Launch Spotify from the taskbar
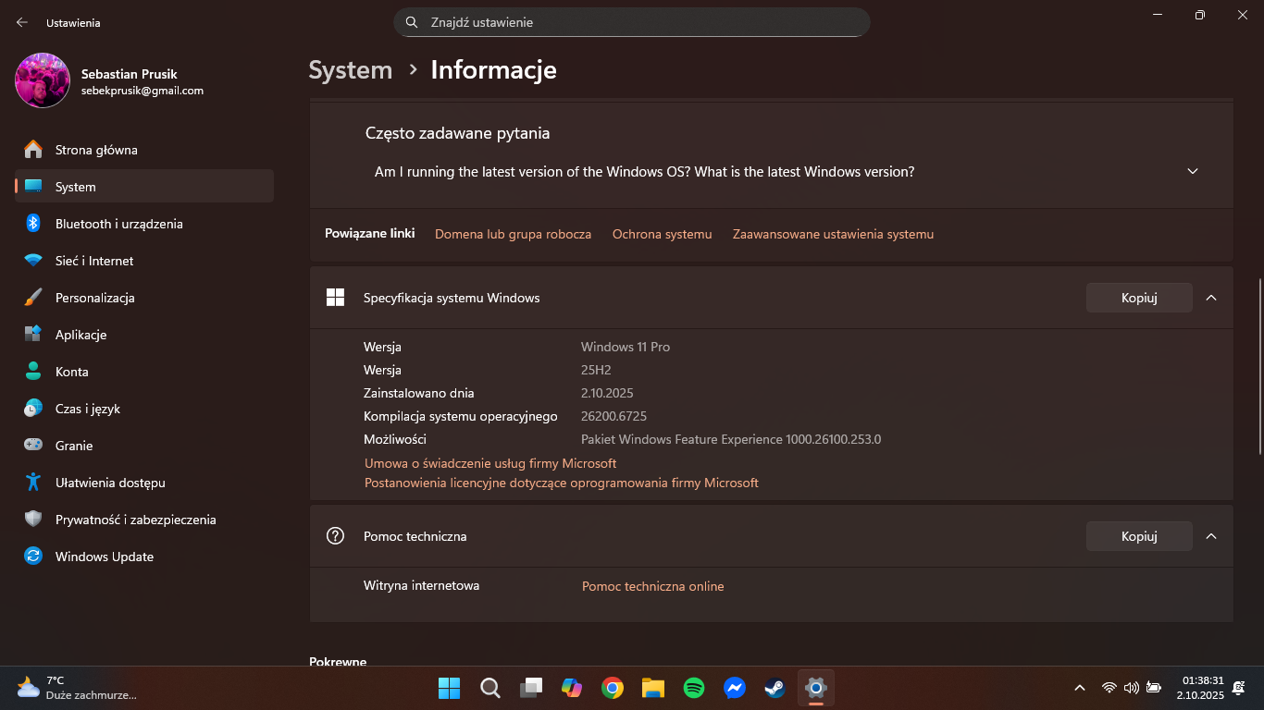This screenshot has height=710, width=1264. [x=693, y=688]
